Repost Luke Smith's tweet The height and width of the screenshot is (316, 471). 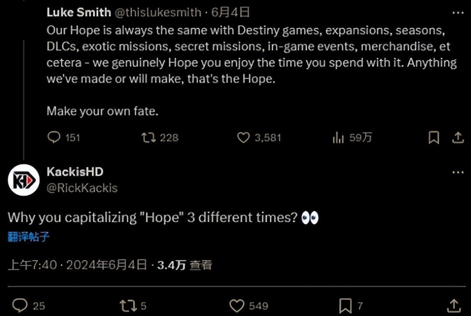tap(149, 138)
